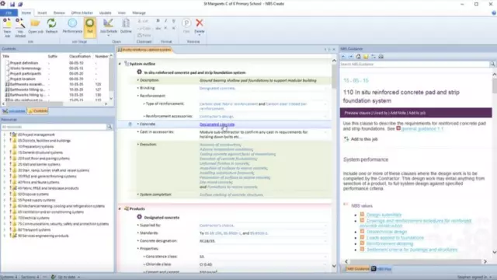Expand the 15 General structural systems folder
The image size is (497, 280).
point(5,152)
